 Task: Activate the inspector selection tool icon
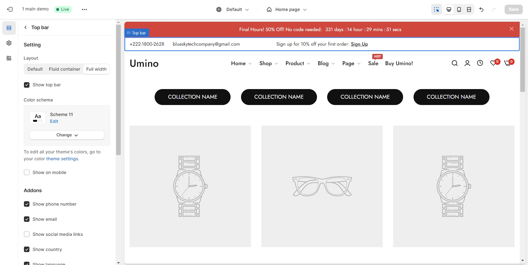click(x=436, y=9)
